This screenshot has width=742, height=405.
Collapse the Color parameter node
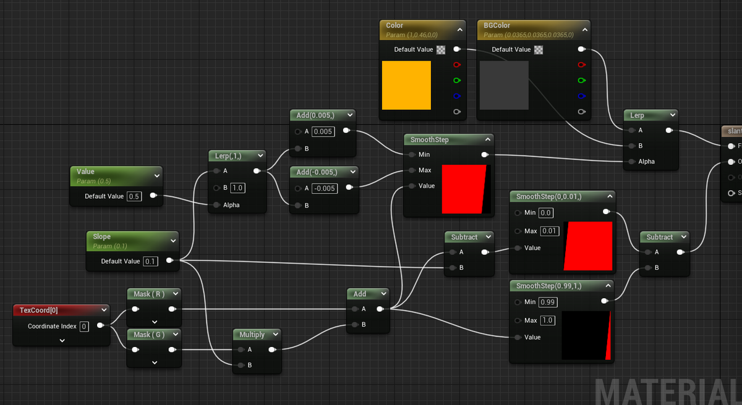click(x=459, y=29)
